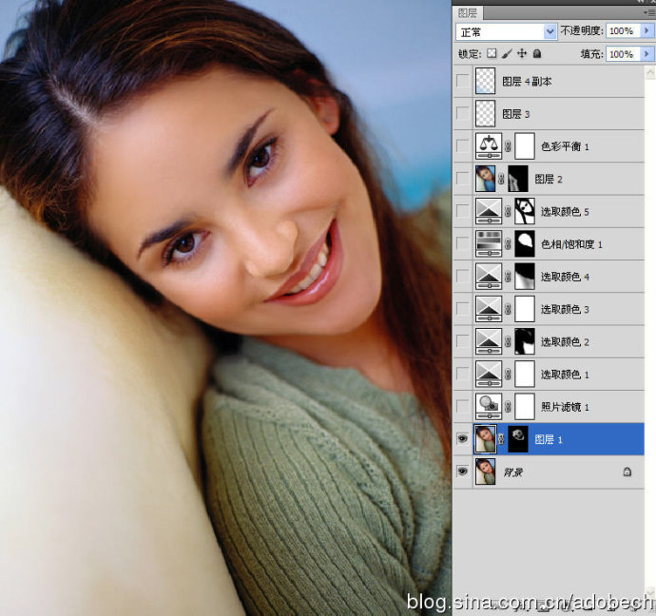Click link icon on 色相/饱和度 1 mask
The image size is (656, 616).
508,243
